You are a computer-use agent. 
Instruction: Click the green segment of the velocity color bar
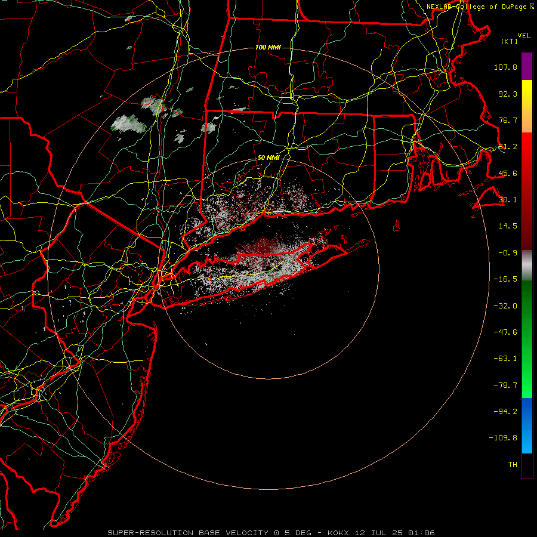(x=527, y=339)
